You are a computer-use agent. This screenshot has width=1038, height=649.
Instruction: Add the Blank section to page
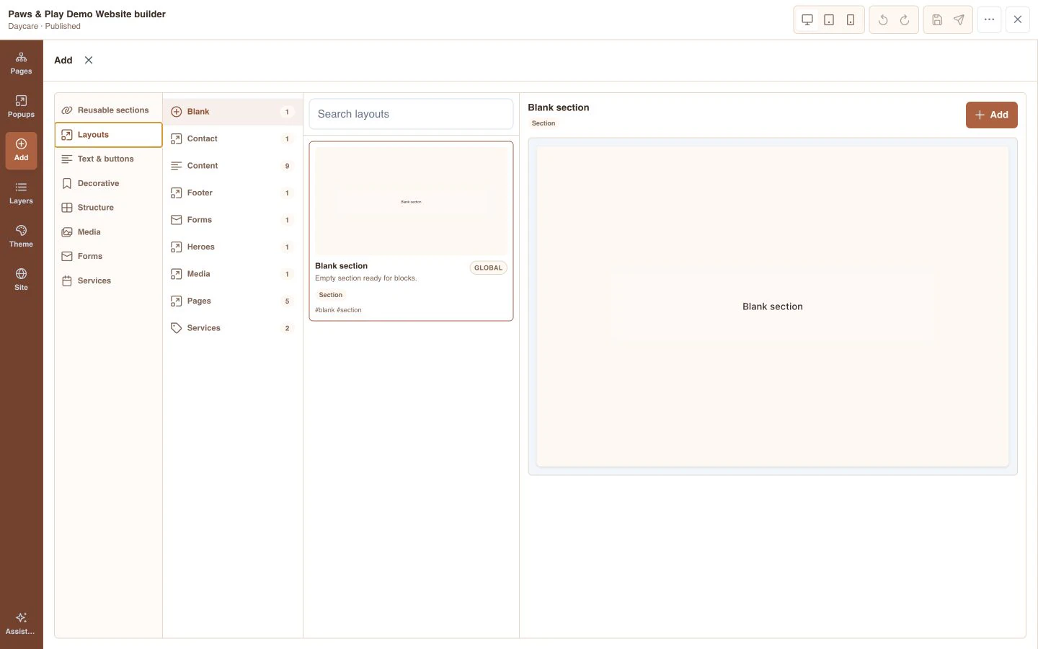click(991, 115)
